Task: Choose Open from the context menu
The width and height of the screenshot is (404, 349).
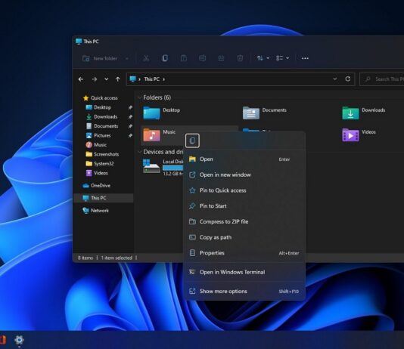Action: (x=245, y=159)
